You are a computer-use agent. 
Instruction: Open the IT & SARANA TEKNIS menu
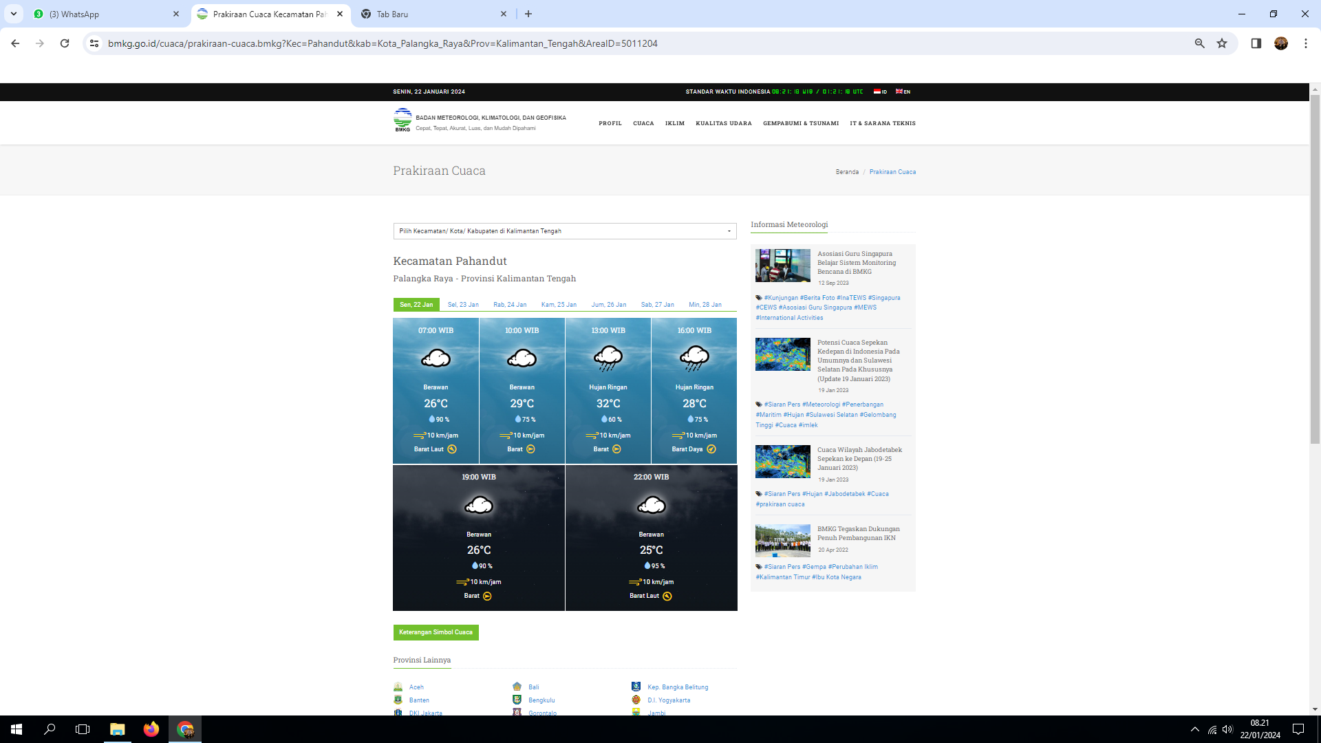click(883, 124)
